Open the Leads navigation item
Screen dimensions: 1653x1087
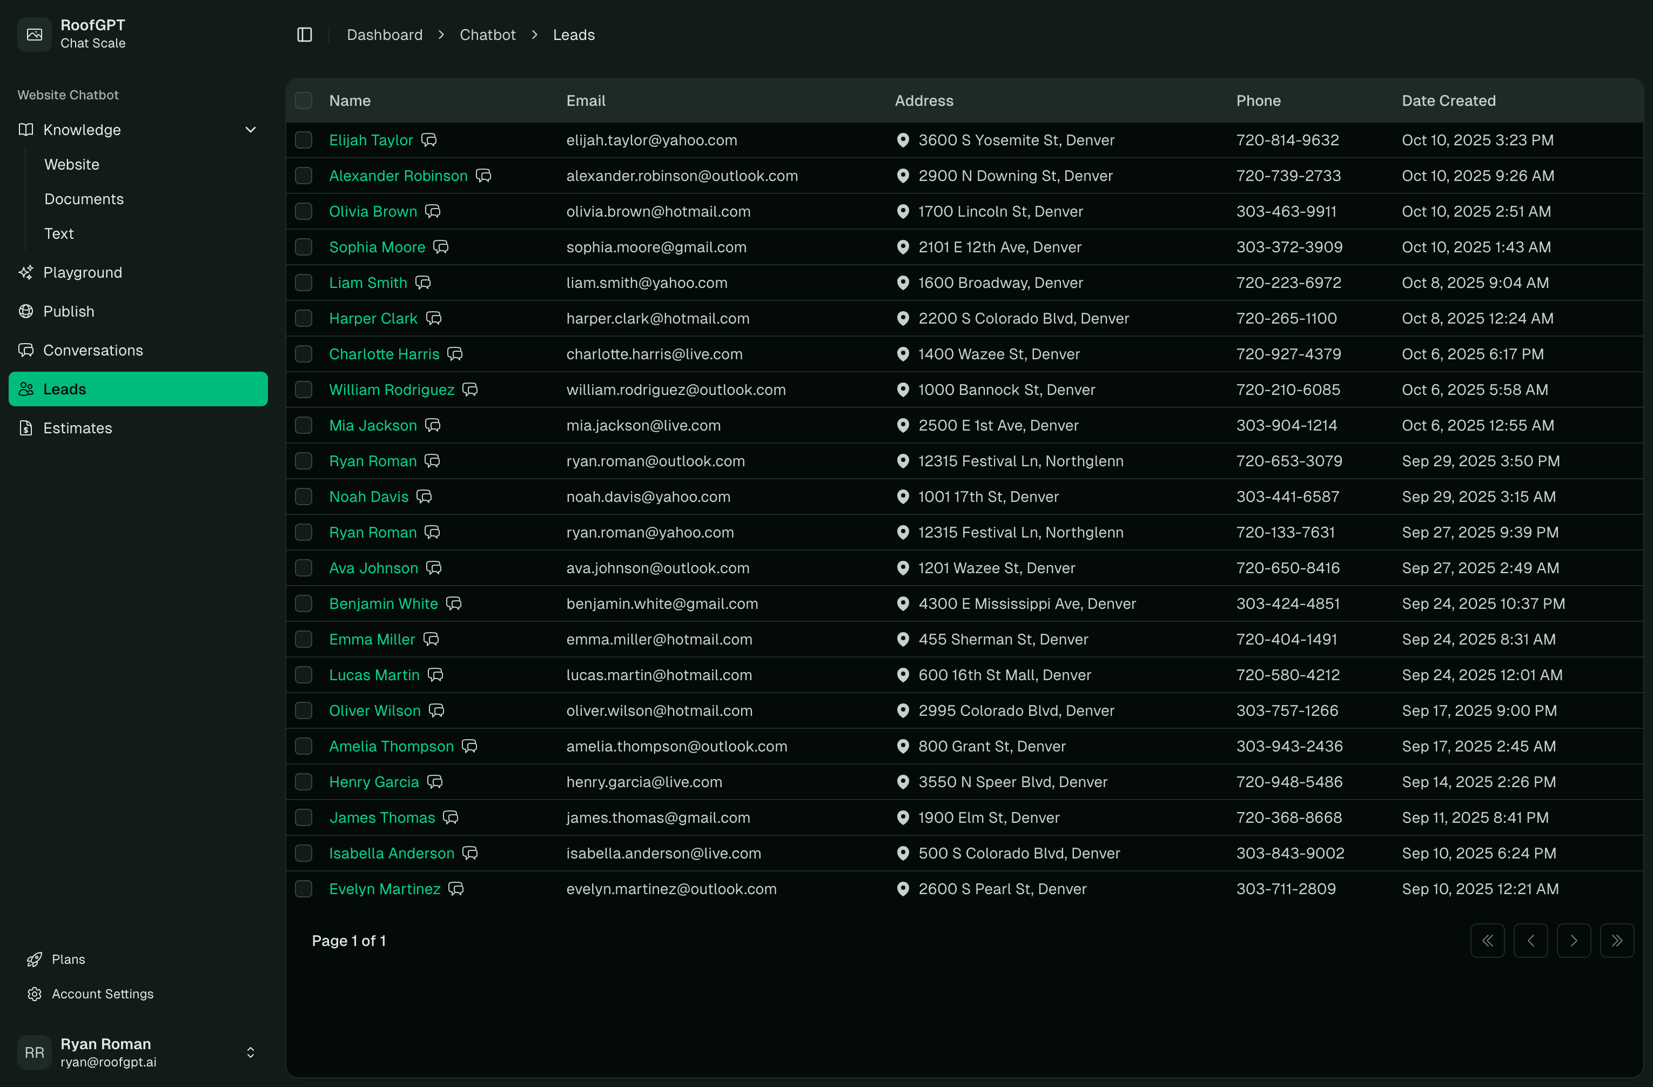63,388
